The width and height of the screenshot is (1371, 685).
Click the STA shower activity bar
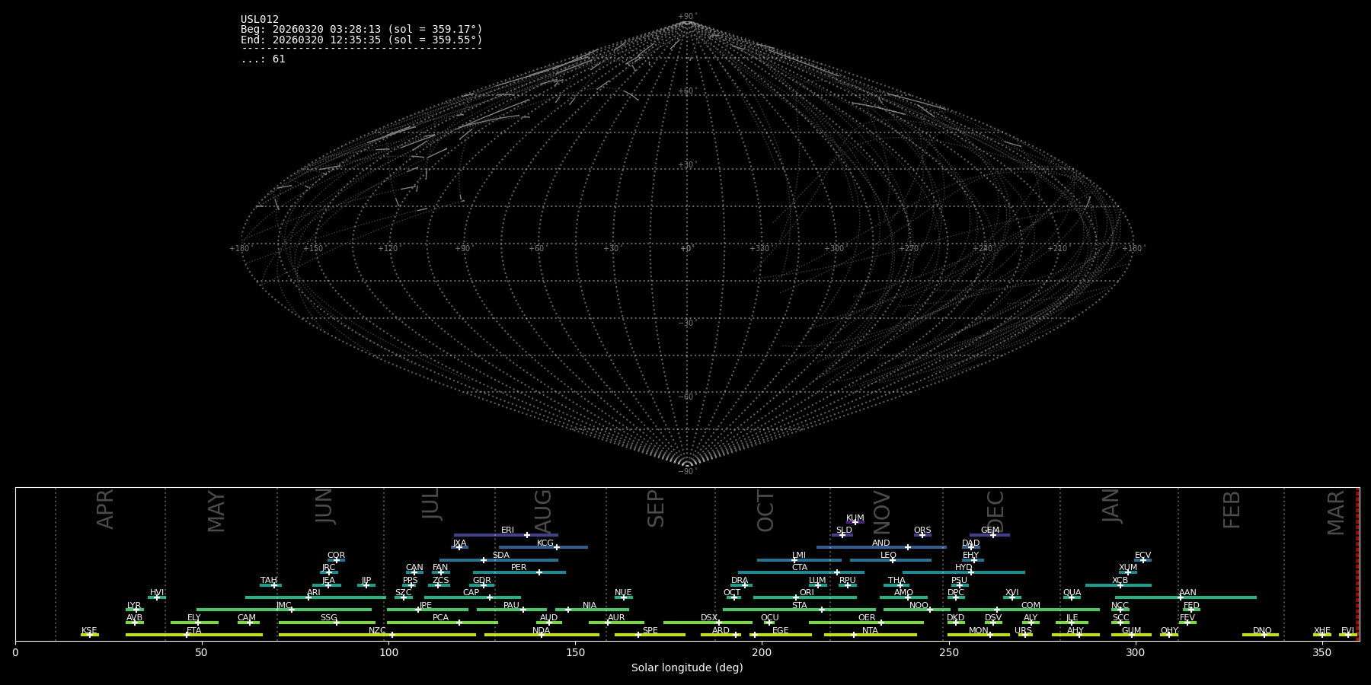[800, 610]
